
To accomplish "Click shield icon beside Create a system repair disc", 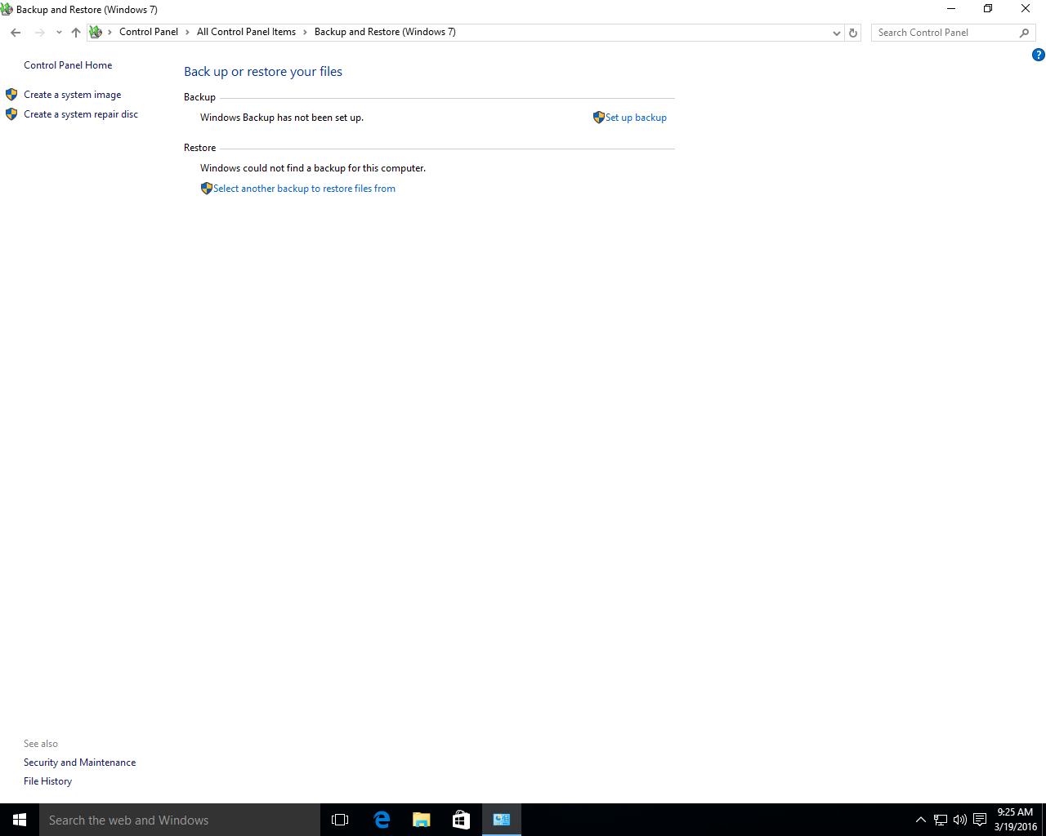I will point(11,114).
